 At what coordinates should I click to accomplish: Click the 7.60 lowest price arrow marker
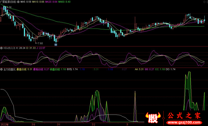tap(39, 43)
